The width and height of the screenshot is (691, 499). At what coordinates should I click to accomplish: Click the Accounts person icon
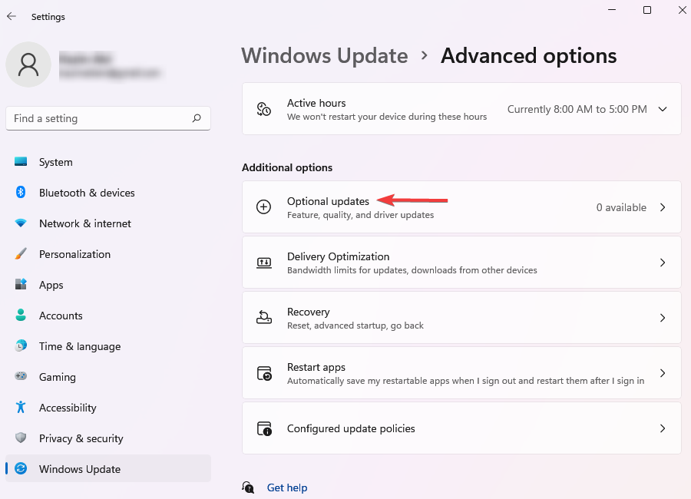[x=21, y=316]
